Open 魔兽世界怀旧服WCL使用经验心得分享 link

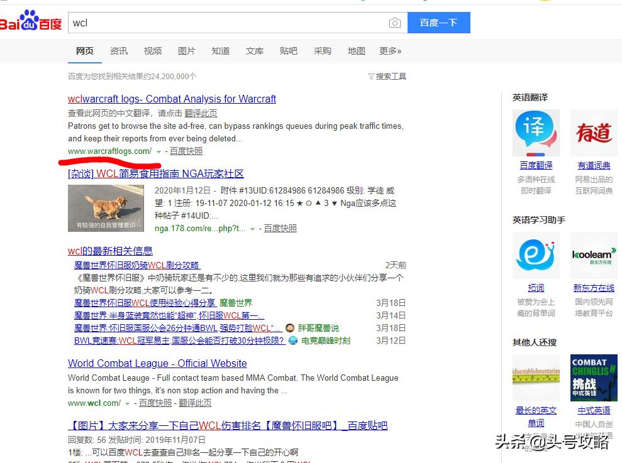coord(145,303)
